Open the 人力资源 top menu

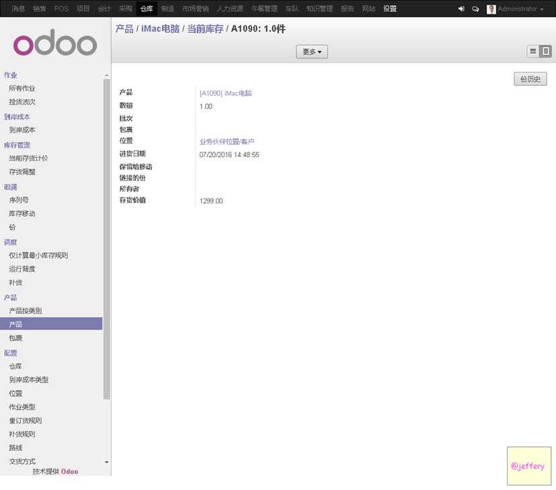230,9
